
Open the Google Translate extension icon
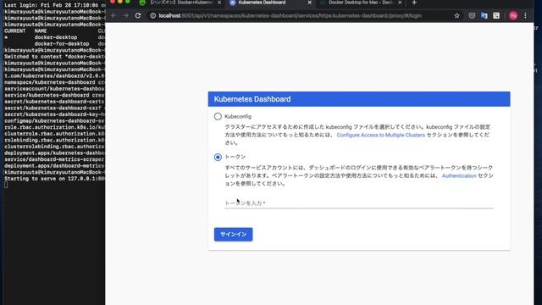[484, 15]
